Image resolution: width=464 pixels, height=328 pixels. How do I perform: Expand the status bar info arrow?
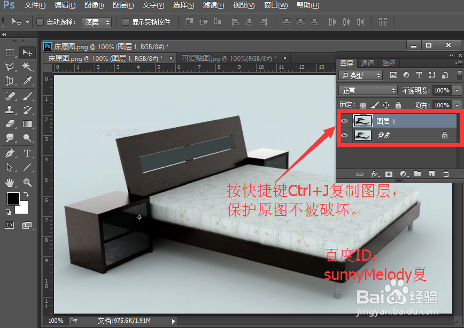173,321
